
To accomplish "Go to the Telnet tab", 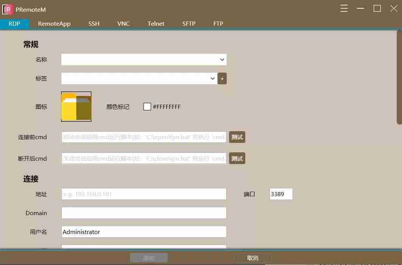I will [156, 23].
